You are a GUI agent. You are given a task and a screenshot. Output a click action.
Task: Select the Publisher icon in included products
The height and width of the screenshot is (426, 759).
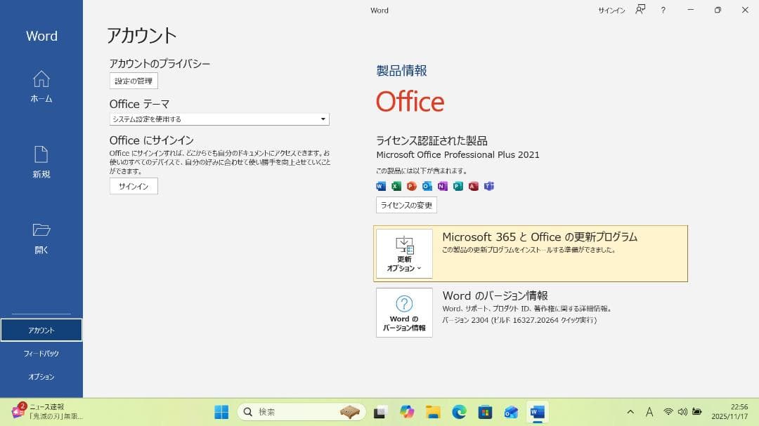click(458, 186)
